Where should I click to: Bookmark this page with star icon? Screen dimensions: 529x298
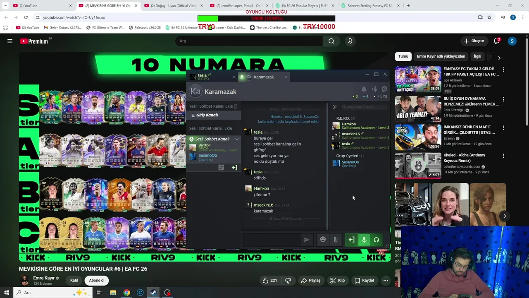pos(489,17)
